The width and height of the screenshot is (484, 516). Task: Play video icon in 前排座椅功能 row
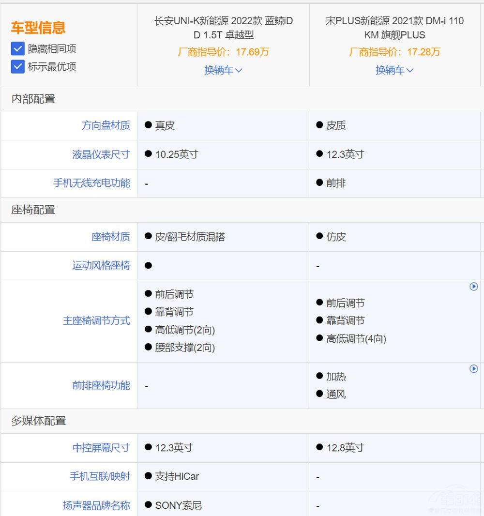click(474, 369)
